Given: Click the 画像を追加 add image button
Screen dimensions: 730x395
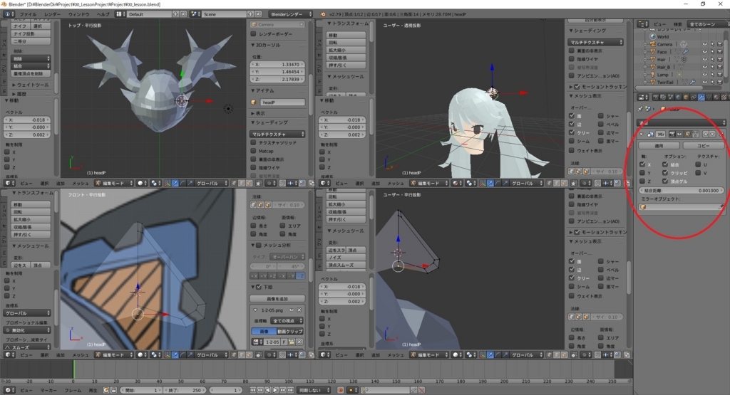Looking at the screenshot, I should click(277, 299).
